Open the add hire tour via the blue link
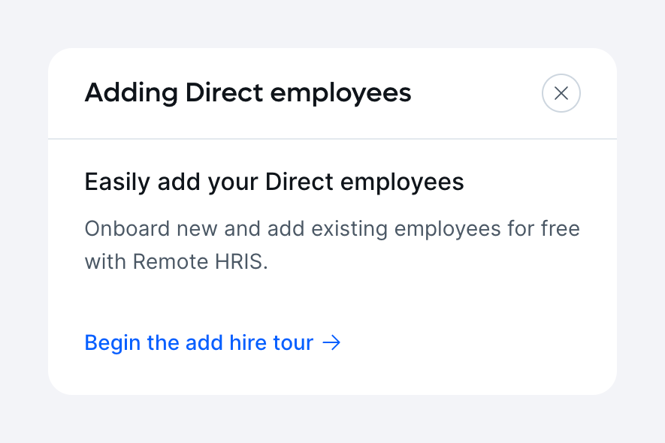Viewport: 665px width, 443px height. pyautogui.click(x=198, y=342)
